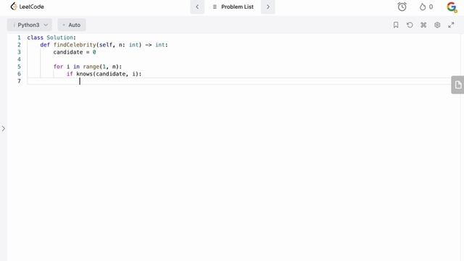Click the streak flame counter
This screenshot has height=261, width=464.
[426, 7]
